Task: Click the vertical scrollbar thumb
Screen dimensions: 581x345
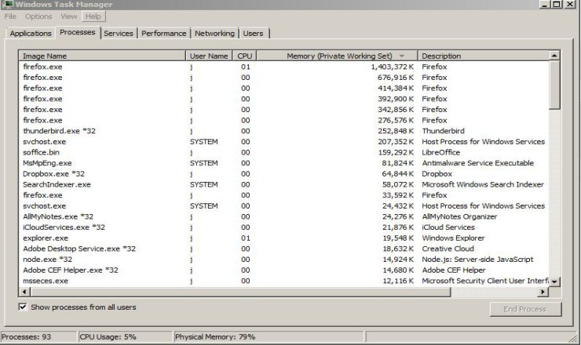Action: [x=554, y=85]
